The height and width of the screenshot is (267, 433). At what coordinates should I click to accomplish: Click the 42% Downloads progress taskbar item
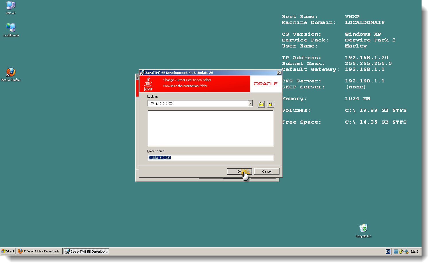click(x=40, y=251)
